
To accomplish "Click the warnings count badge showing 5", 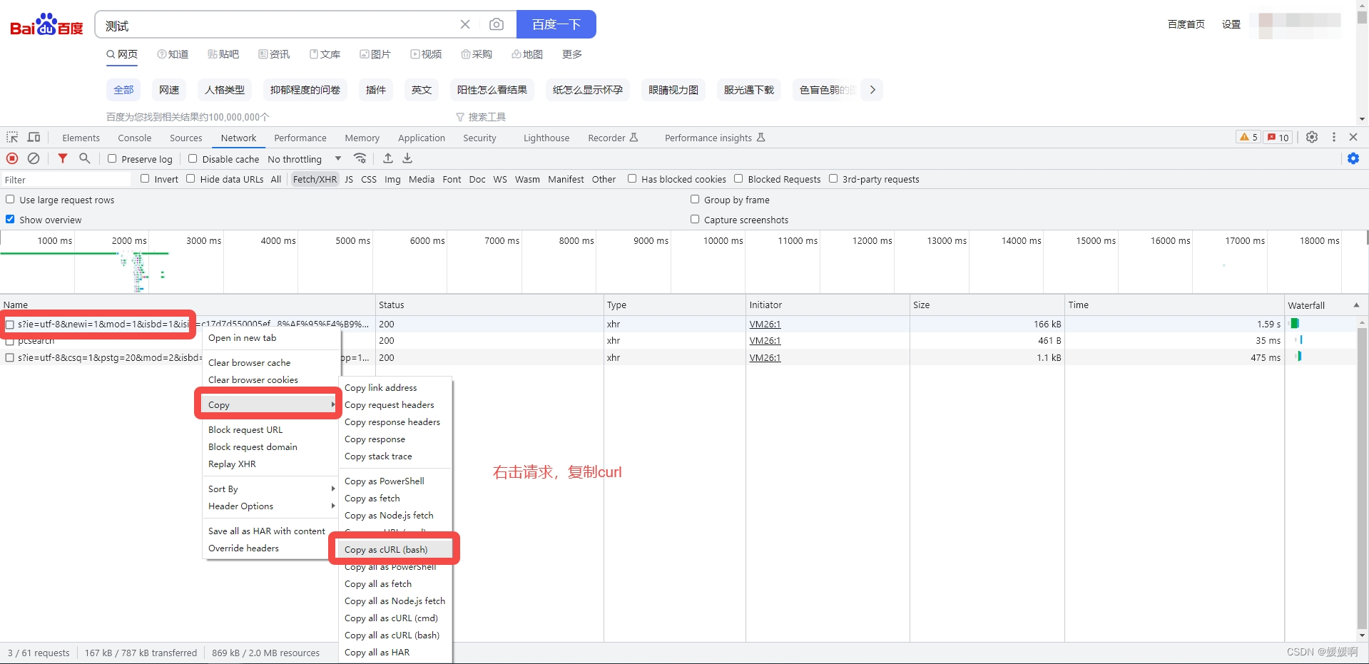I will (x=1248, y=138).
